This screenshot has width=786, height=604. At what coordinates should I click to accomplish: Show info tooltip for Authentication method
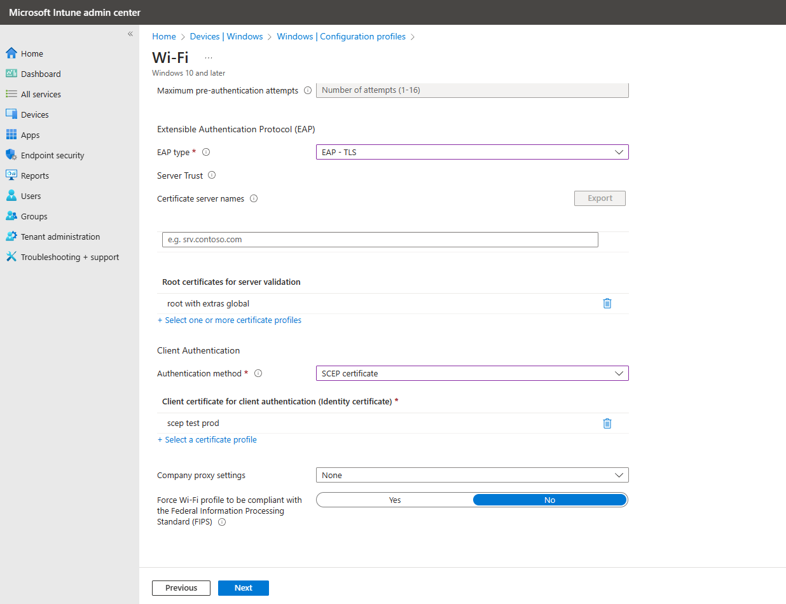pyautogui.click(x=258, y=374)
